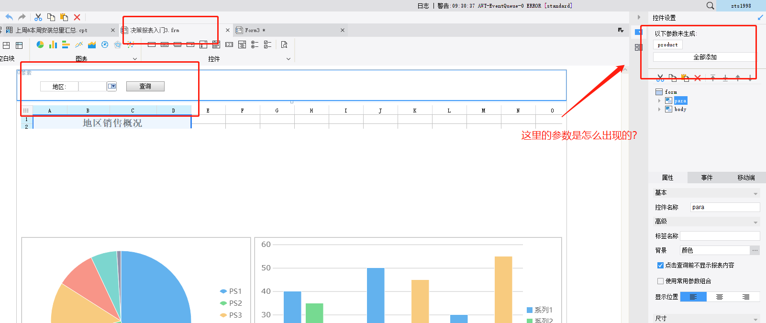Expand the body node in the widget tree
Viewport: 766px width, 323px height.
pyautogui.click(x=659, y=109)
